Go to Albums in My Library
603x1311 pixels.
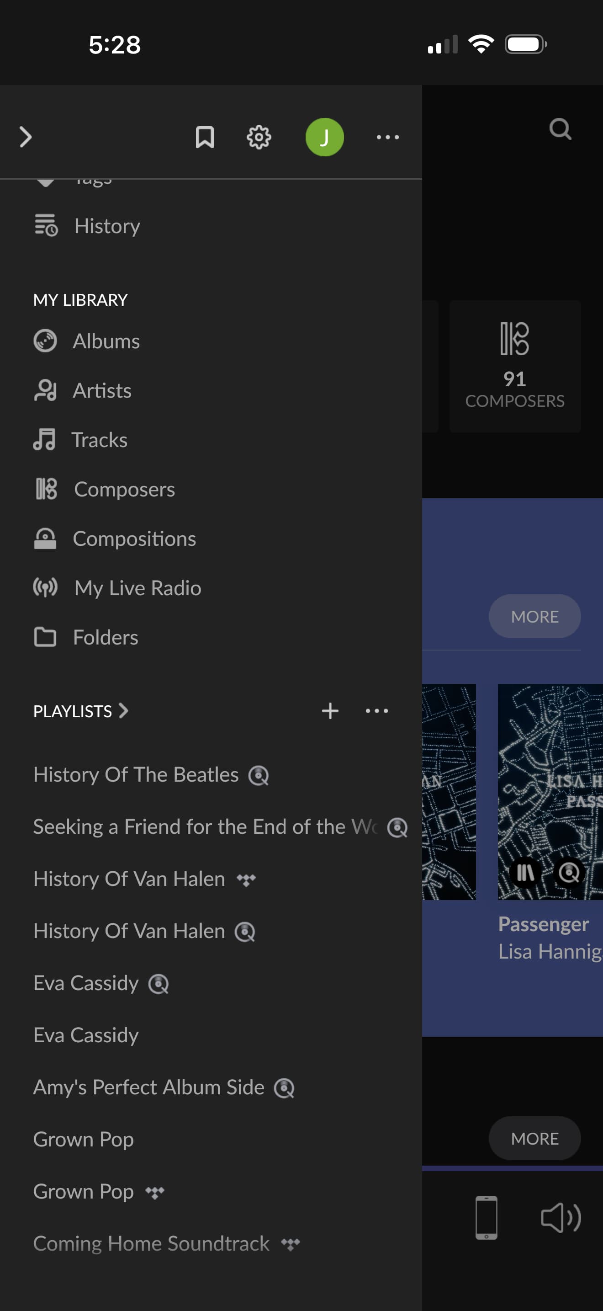coord(106,341)
